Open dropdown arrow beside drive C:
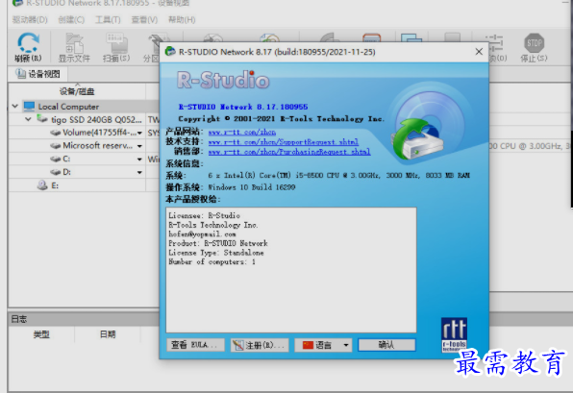Screen dimensions: 573x393 [139, 160]
